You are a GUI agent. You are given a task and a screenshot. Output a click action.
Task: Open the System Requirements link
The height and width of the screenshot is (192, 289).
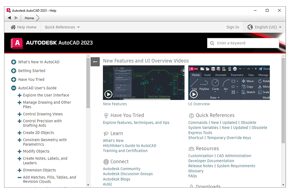[236, 166]
